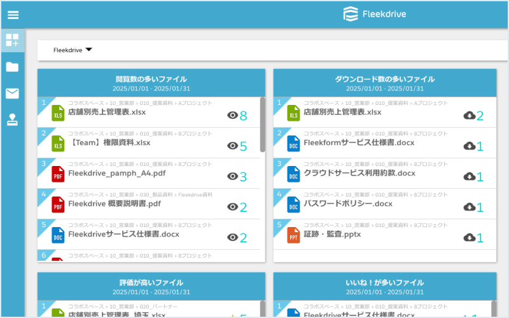This screenshot has height=318, width=509.
Task: Open 店舗別売上管理表.xlsx in most downloaded list
Action: point(342,113)
